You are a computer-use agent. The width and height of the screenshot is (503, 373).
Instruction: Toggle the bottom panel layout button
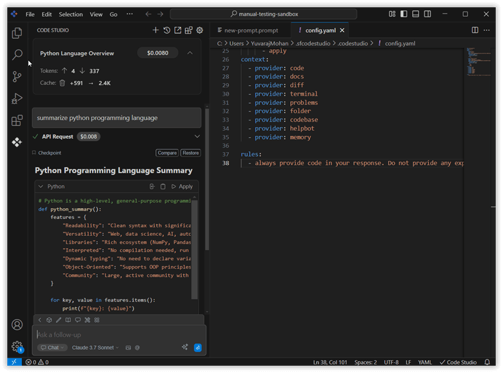416,14
